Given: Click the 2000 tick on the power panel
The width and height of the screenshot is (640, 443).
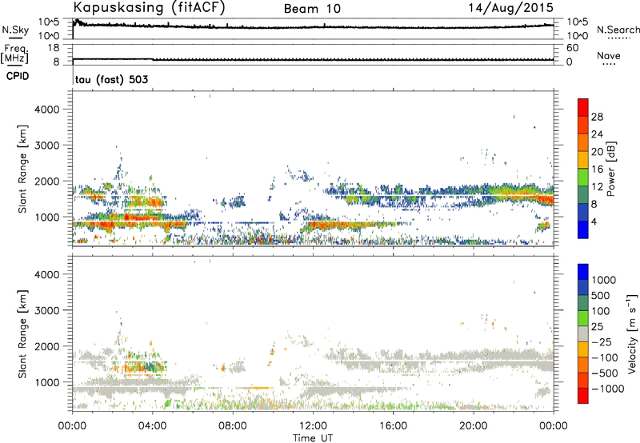Looking at the screenshot, I should pos(46,181).
